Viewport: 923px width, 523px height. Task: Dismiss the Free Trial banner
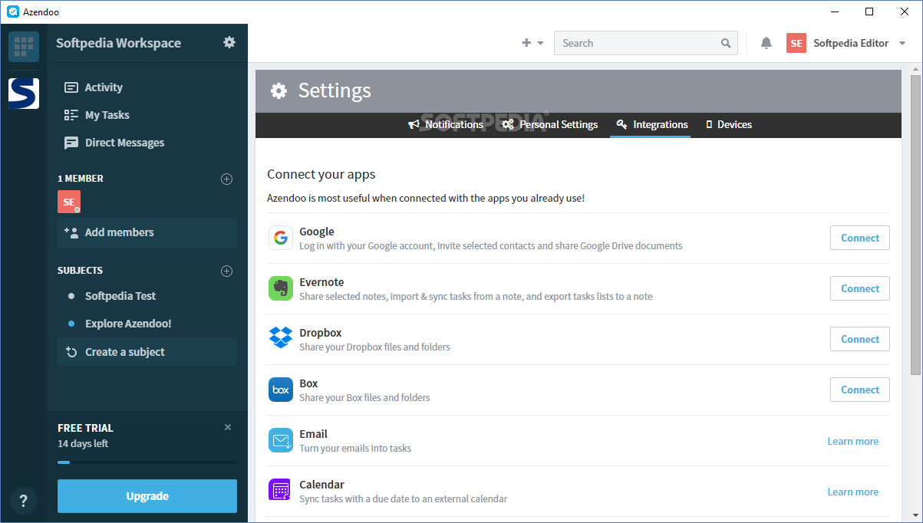click(x=228, y=427)
